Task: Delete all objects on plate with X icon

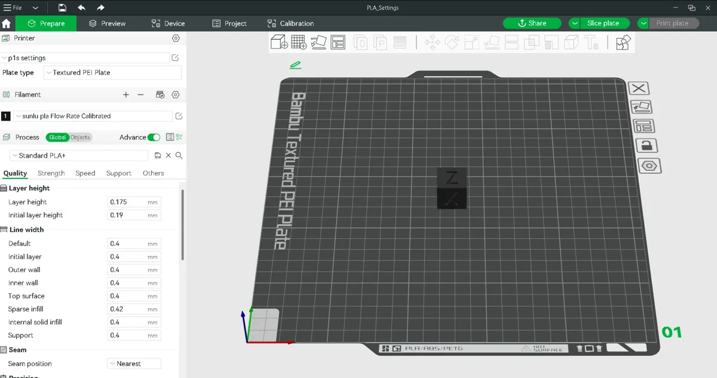Action: pos(639,88)
